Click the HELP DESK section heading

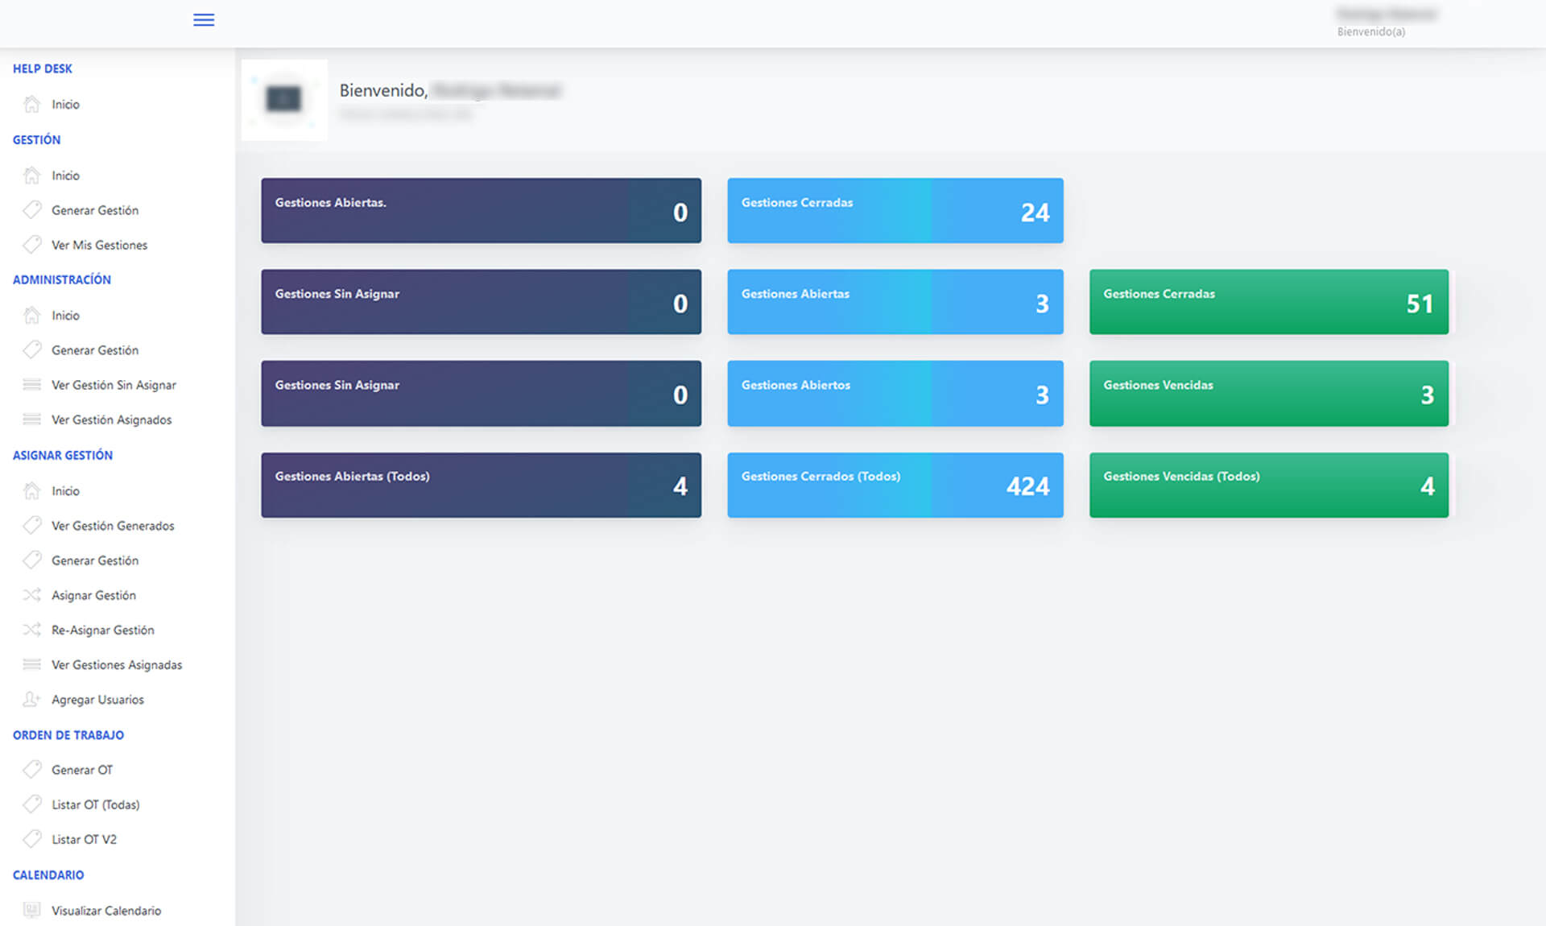coord(42,68)
